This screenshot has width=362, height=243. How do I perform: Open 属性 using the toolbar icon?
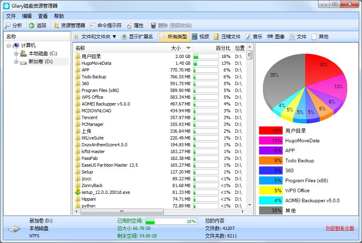pyautogui.click(x=135, y=25)
